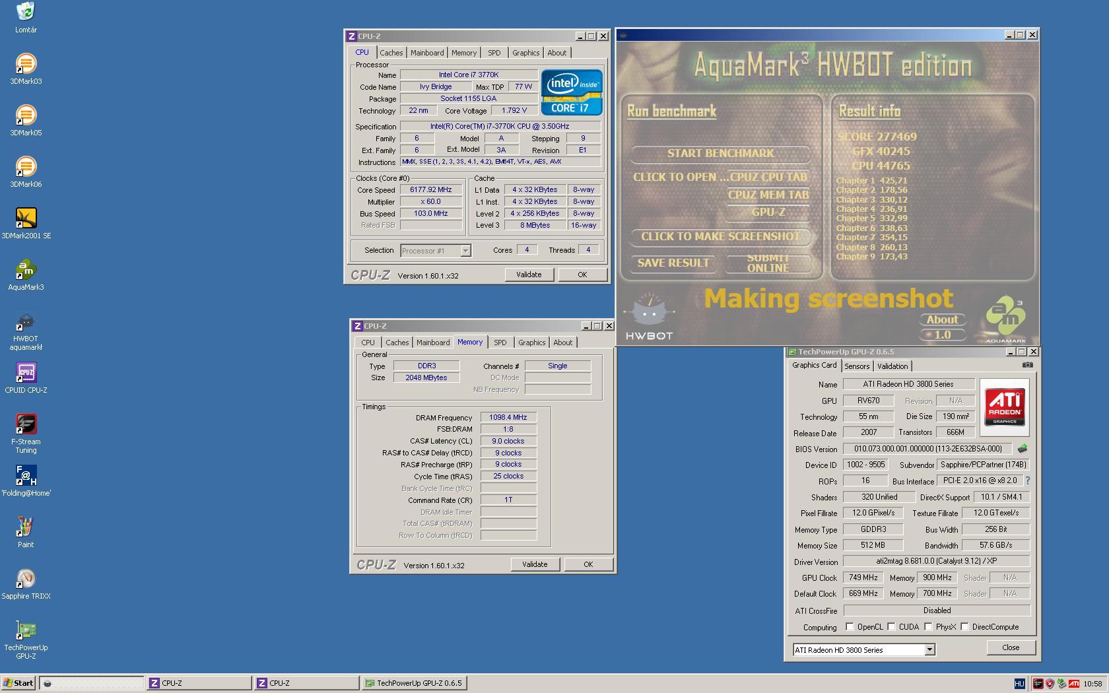Click OK in bottom CPU-Z window
Viewport: 1109px width, 693px height.
coord(588,564)
